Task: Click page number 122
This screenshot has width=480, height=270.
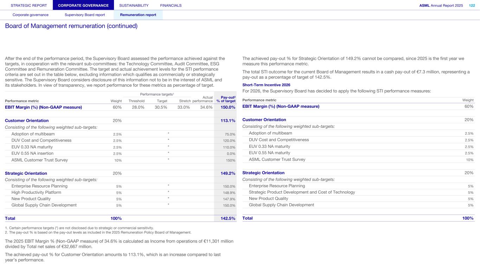Action: coord(472,5)
